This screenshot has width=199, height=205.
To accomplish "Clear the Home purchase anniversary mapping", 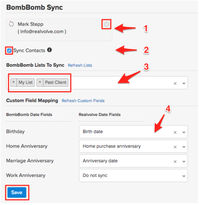I will click(175, 147).
